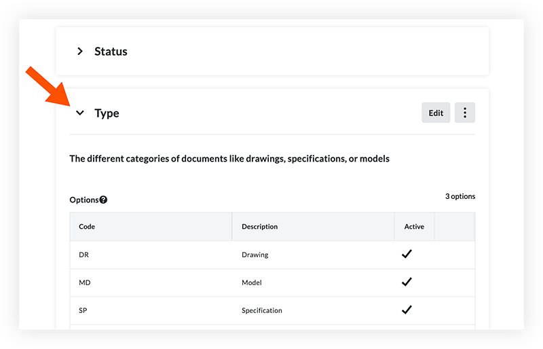
Task: Open the three-dot more options menu
Action: pyautogui.click(x=465, y=113)
